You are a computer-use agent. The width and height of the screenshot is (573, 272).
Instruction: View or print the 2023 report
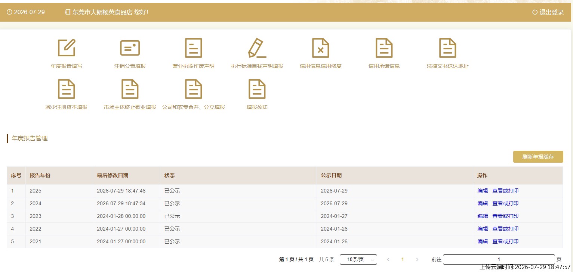click(505, 216)
